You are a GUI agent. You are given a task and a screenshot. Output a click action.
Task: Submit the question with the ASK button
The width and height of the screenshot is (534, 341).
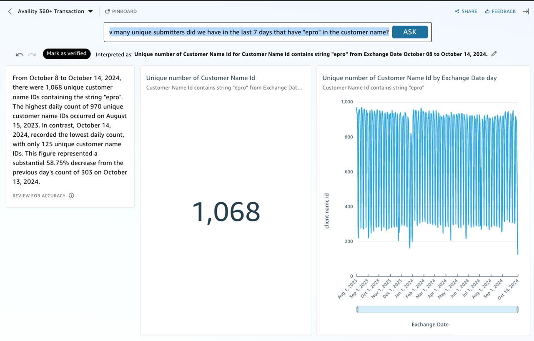410,32
